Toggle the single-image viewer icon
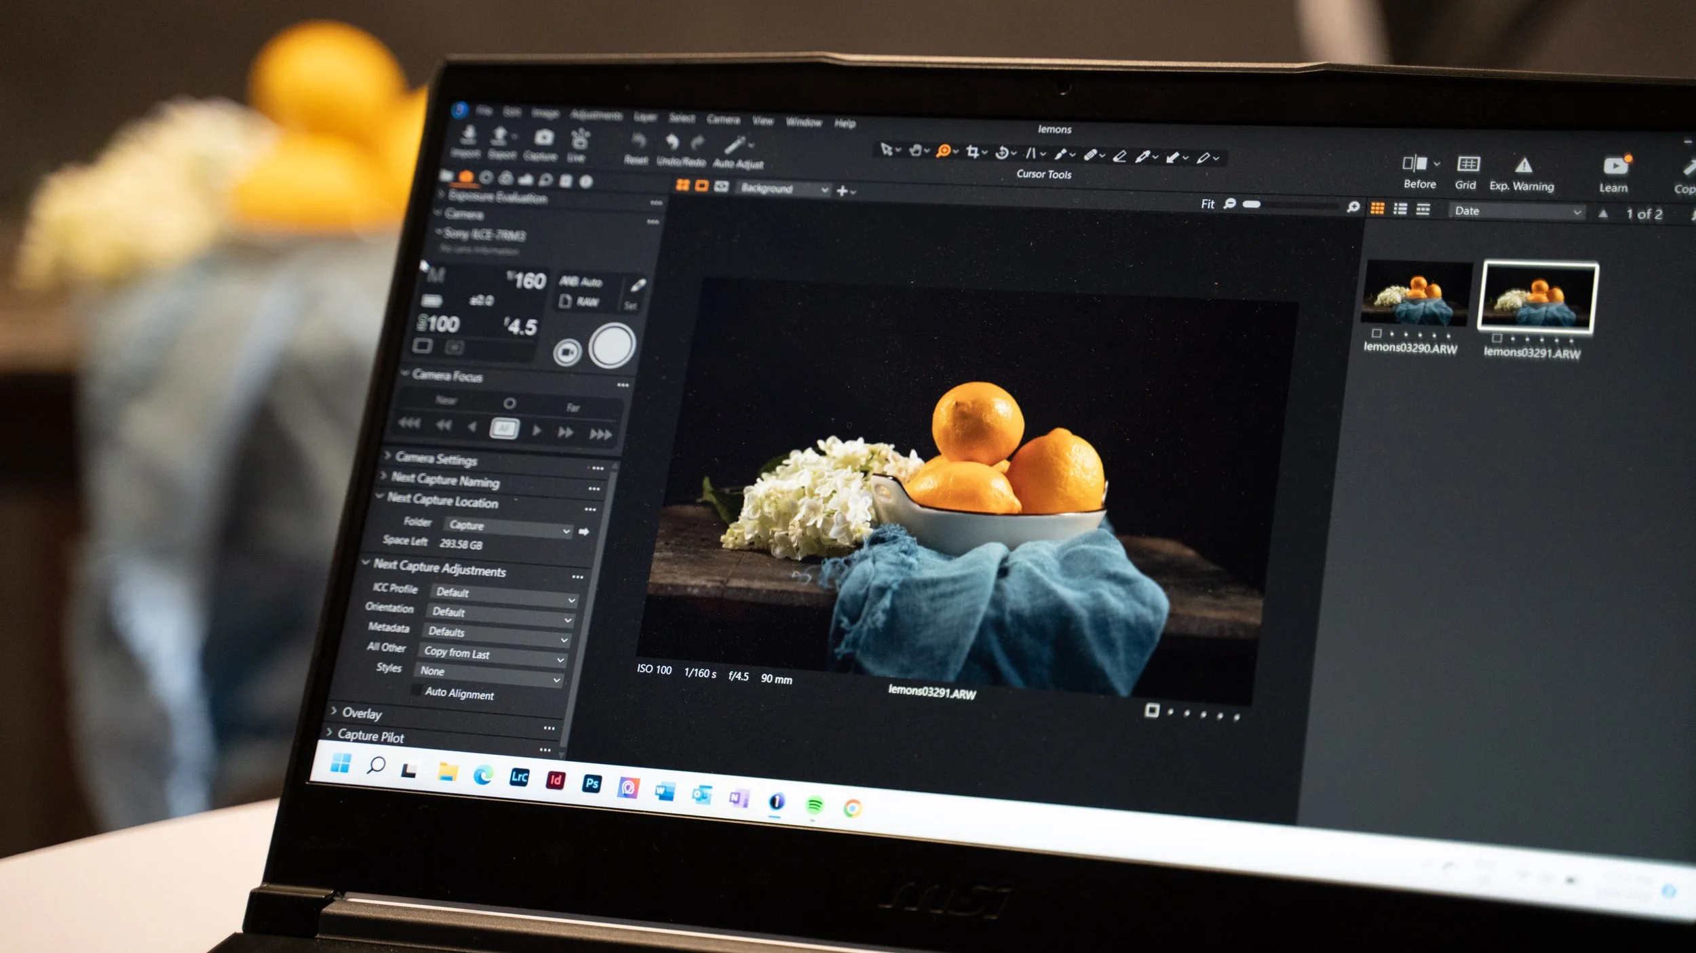The image size is (1696, 953). tap(702, 186)
